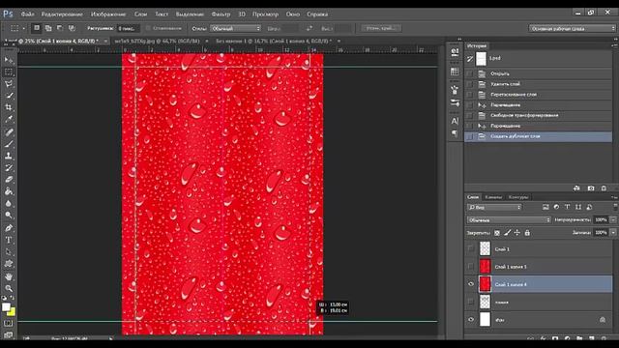Delete current state with History trash icon
Image resolution: width=619 pixels, height=348 pixels.
pyautogui.click(x=604, y=188)
